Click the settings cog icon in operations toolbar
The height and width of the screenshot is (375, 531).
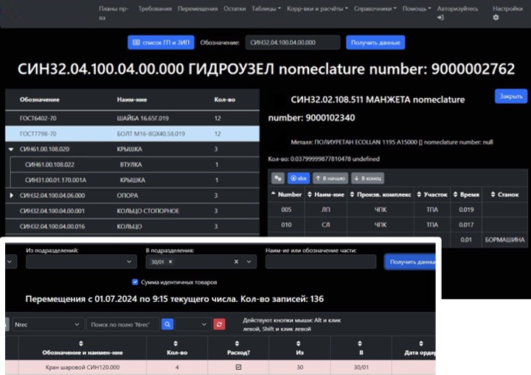click(x=277, y=178)
